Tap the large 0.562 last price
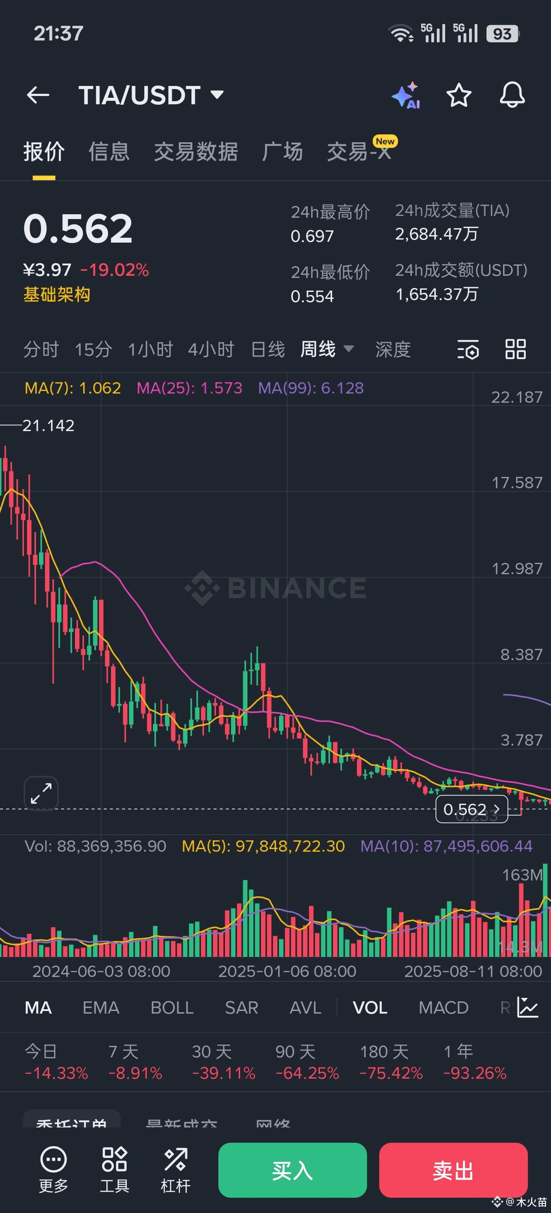Image resolution: width=551 pixels, height=1213 pixels. pos(78,228)
